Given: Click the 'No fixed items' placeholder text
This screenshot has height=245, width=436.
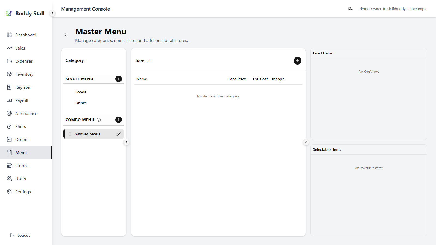Looking at the screenshot, I should click(369, 72).
